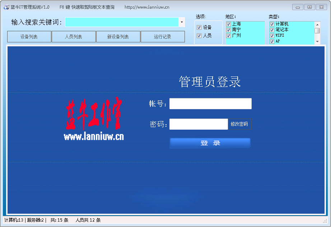The image size is (331, 227).
Task: Click 人员共 12 条 status text
Action: point(88,220)
